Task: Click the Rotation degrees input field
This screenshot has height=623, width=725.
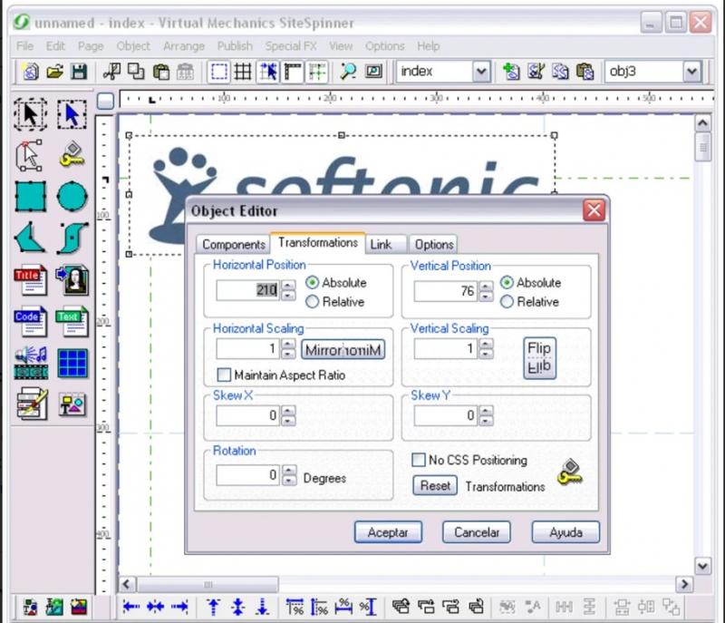Action: (x=247, y=475)
